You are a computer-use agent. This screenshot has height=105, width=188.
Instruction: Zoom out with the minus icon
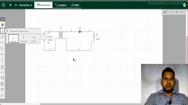(182, 12)
